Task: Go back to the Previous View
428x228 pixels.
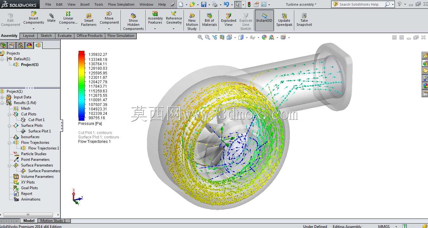Action: click(215, 37)
